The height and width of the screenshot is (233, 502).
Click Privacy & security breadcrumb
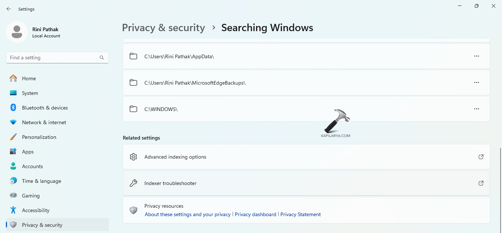coord(164,28)
